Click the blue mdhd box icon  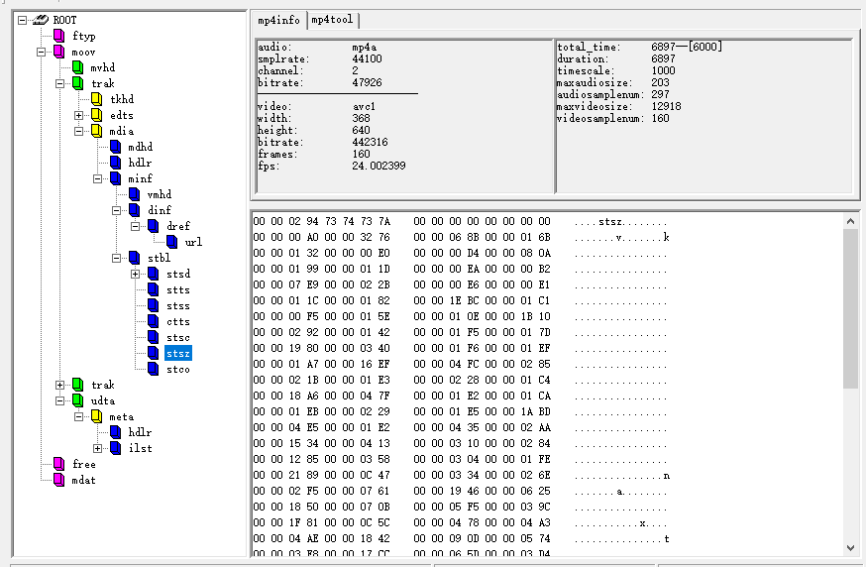pyautogui.click(x=115, y=147)
